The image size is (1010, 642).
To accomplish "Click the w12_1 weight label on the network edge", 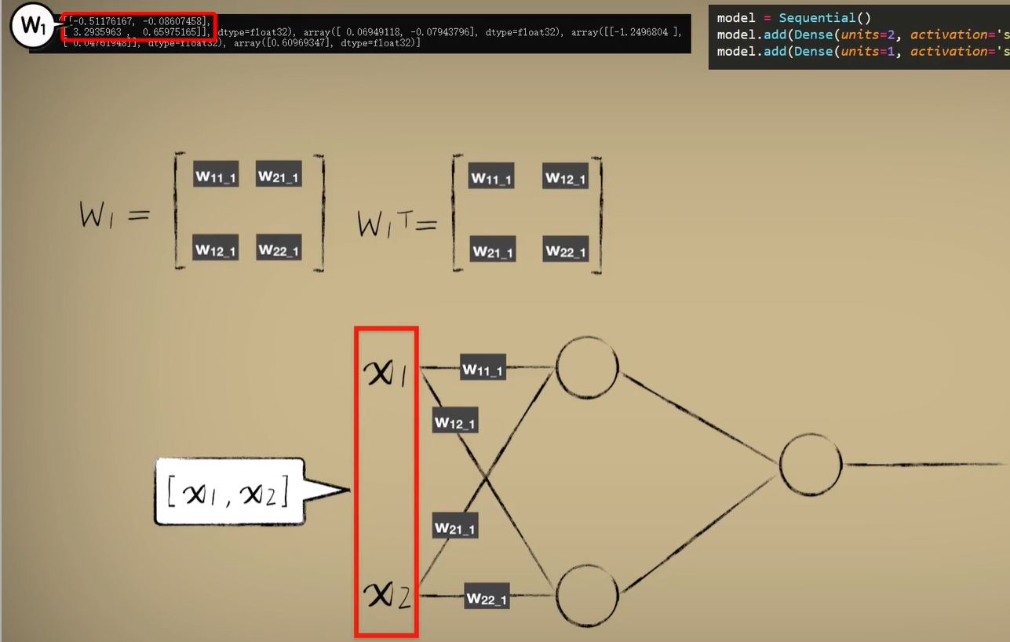I will click(x=454, y=421).
